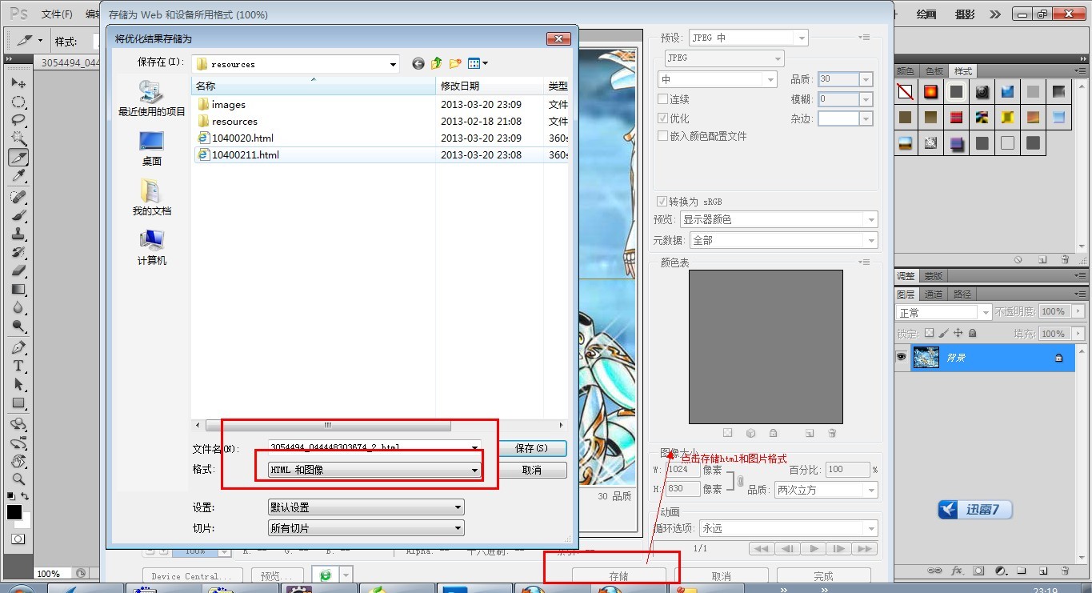The height and width of the screenshot is (593, 1092).
Task: Select the Gradient tool
Action: (x=18, y=289)
